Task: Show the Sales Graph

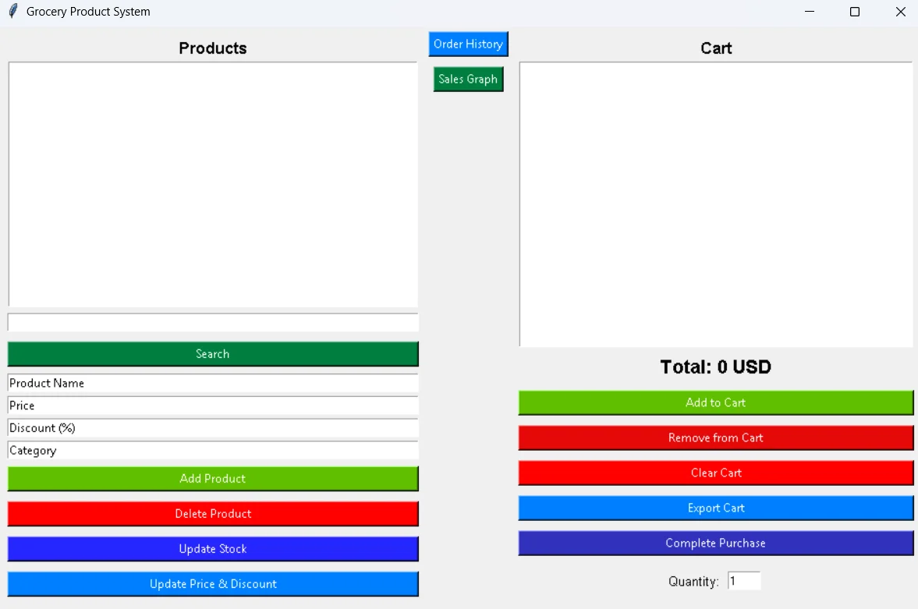Action: click(468, 80)
